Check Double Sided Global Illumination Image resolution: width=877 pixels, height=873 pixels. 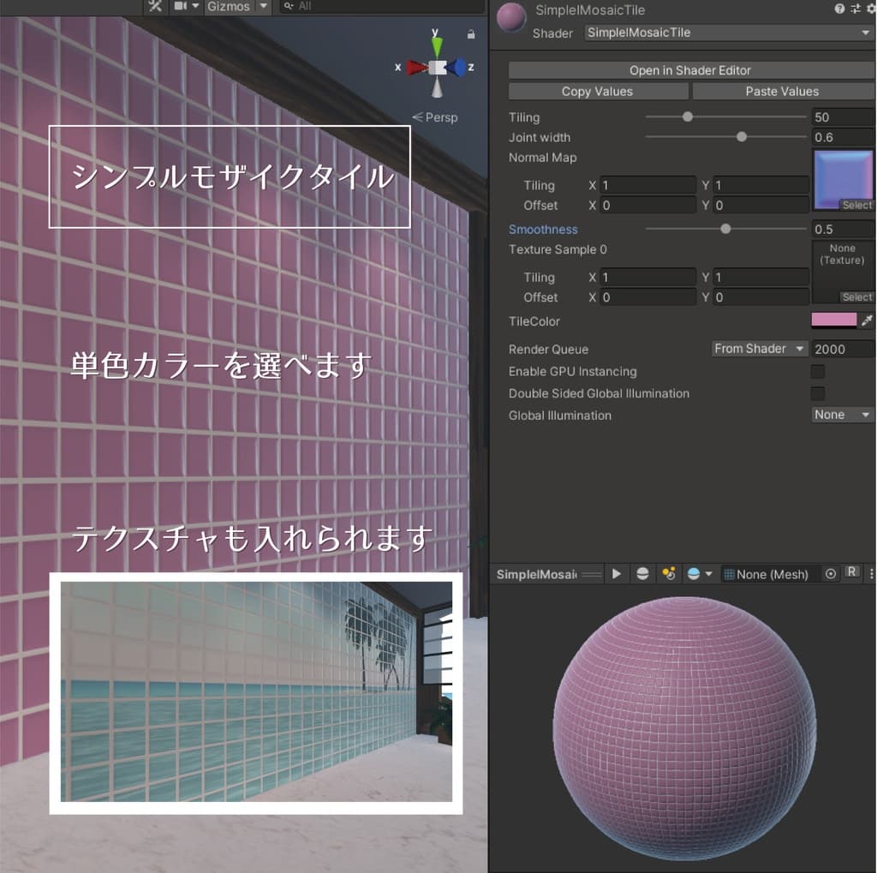(x=818, y=394)
